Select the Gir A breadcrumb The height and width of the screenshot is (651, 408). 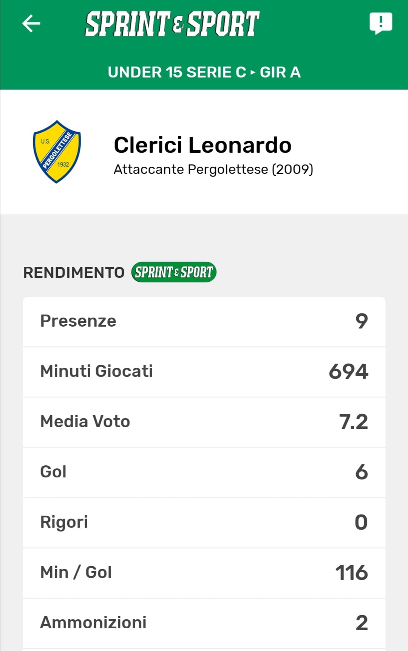(x=280, y=72)
